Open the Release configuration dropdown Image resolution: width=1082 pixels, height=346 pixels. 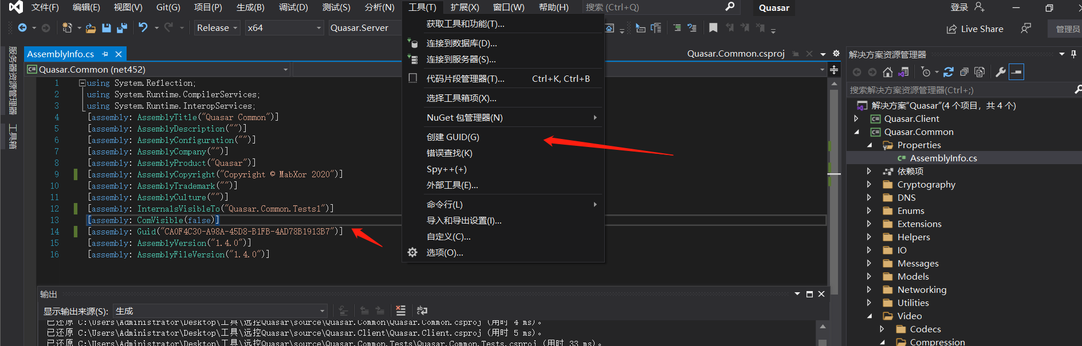click(x=217, y=27)
